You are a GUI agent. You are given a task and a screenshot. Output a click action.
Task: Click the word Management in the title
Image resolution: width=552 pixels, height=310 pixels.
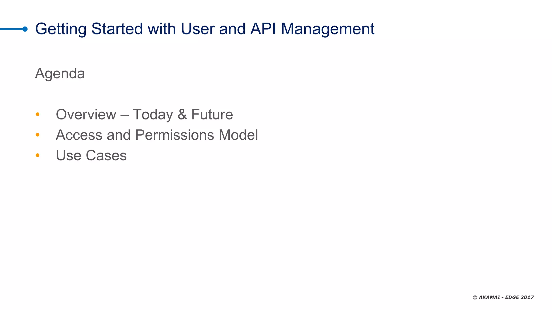click(x=327, y=29)
